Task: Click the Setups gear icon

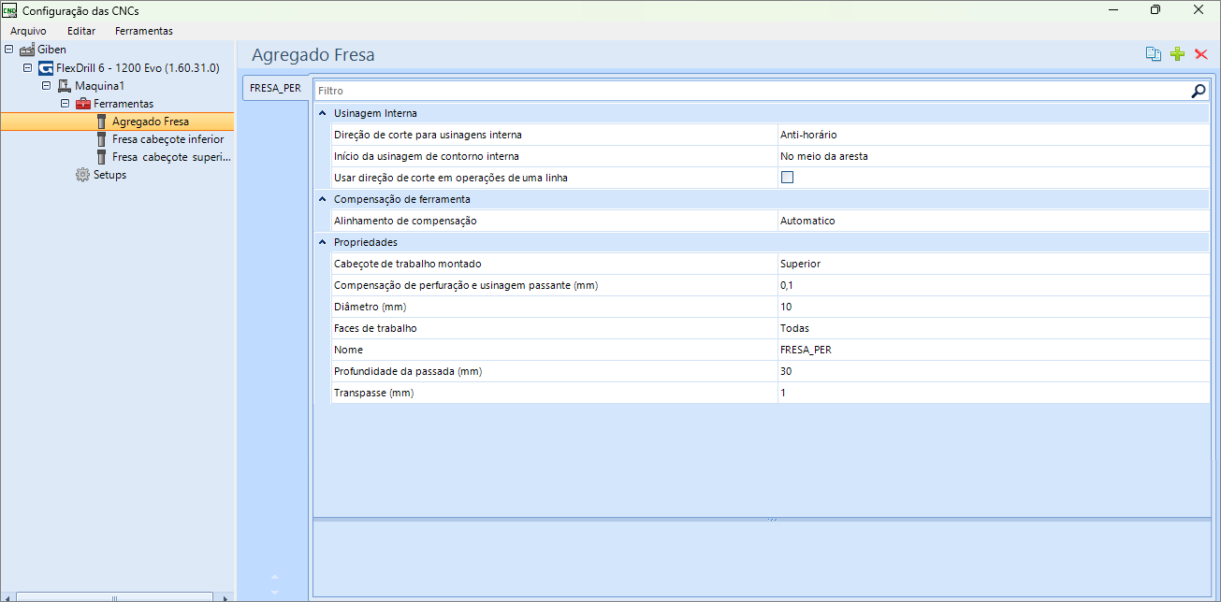Action: (83, 175)
